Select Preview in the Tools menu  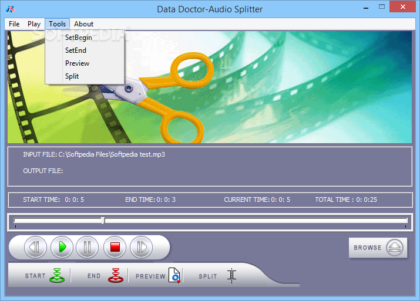pos(85,63)
